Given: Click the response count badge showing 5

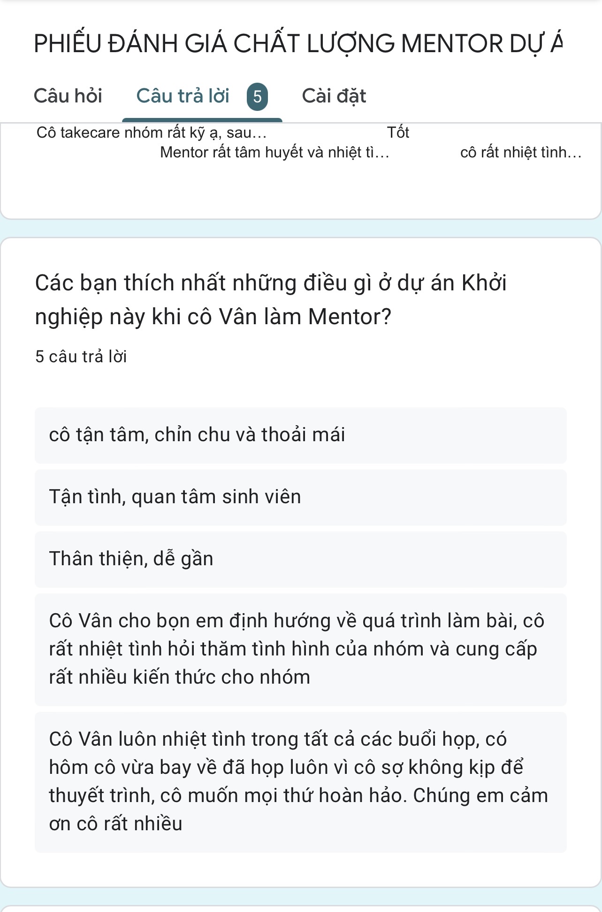Looking at the screenshot, I should (257, 97).
